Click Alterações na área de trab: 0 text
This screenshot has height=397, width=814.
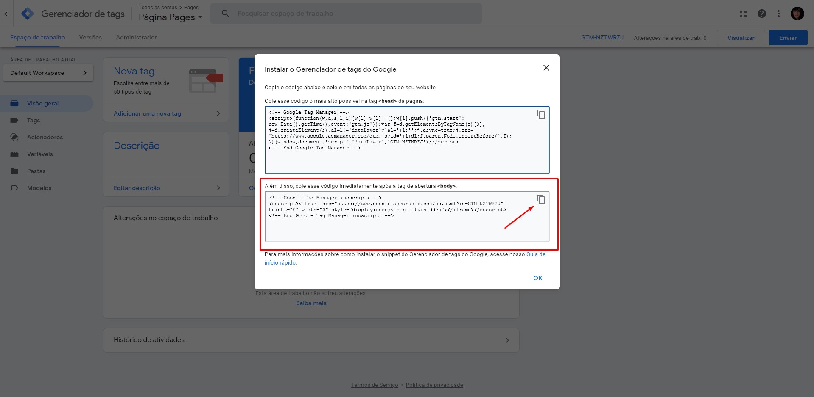point(670,38)
